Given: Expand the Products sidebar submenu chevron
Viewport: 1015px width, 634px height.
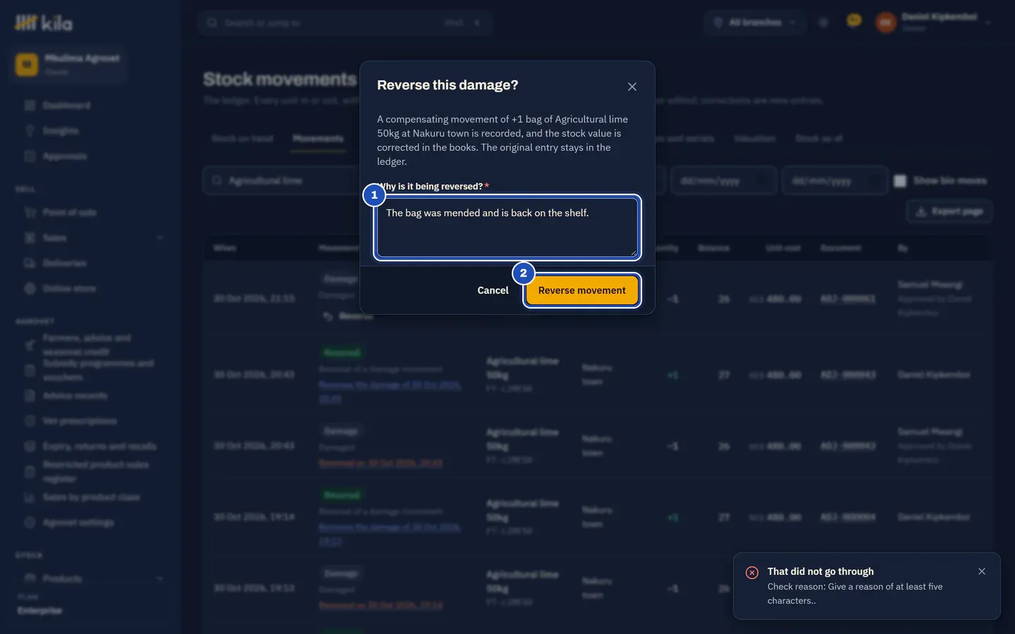Looking at the screenshot, I should [x=160, y=579].
